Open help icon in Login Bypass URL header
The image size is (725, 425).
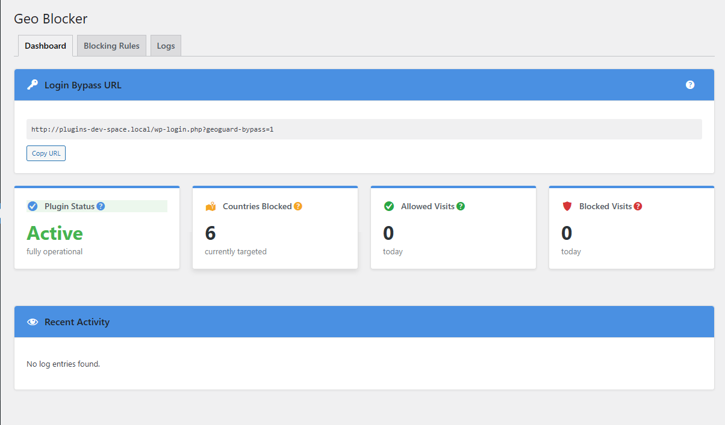click(690, 85)
